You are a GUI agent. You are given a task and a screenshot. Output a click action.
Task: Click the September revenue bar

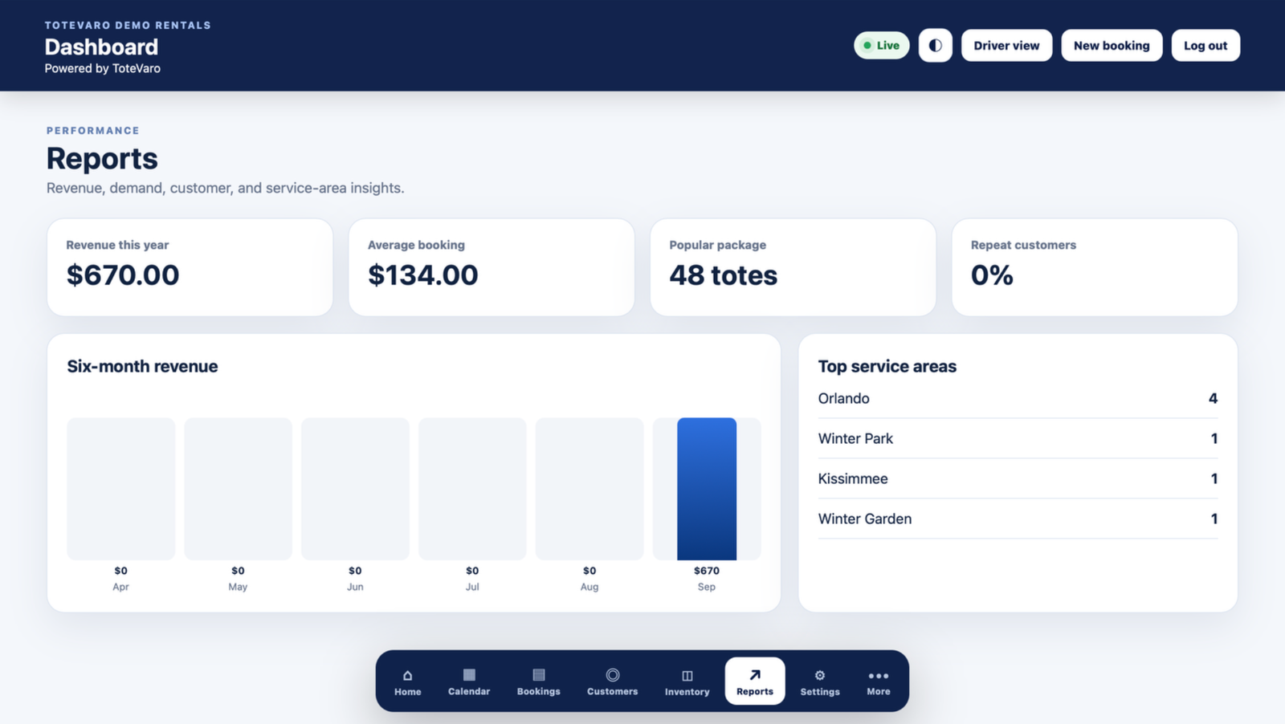pos(707,489)
